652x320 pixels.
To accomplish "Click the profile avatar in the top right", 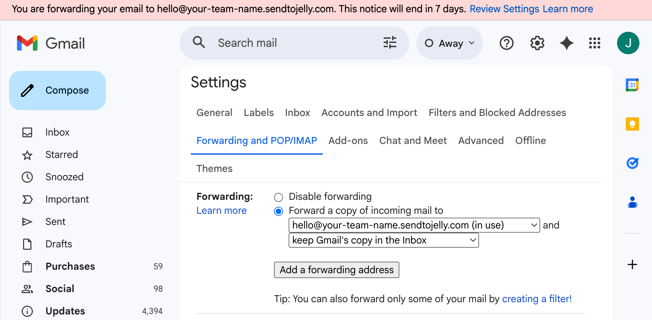I will [628, 43].
